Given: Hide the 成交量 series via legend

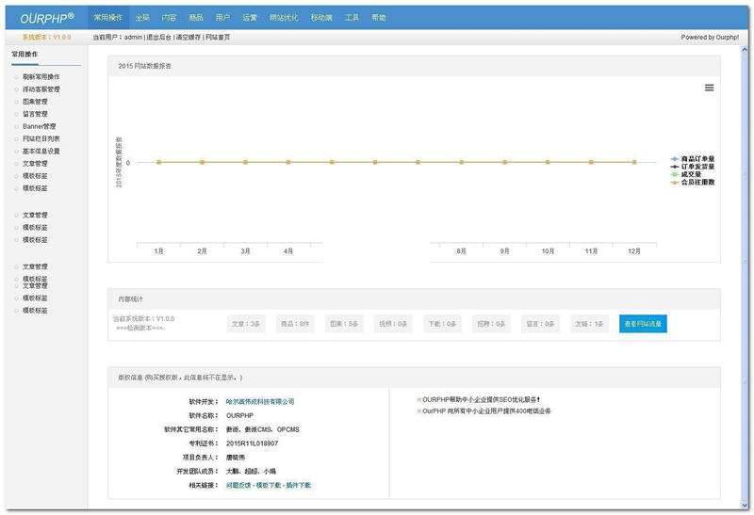Looking at the screenshot, I should click(x=692, y=174).
